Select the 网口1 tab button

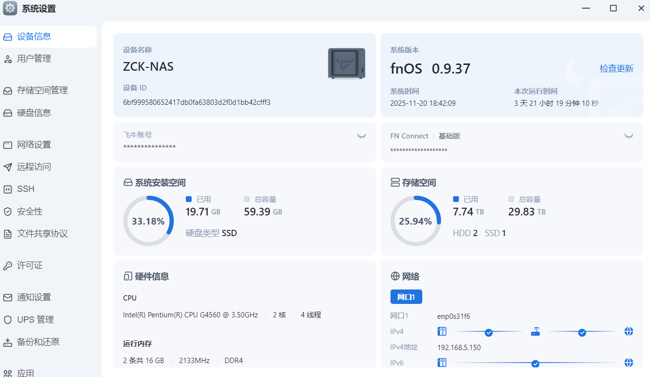pos(406,297)
